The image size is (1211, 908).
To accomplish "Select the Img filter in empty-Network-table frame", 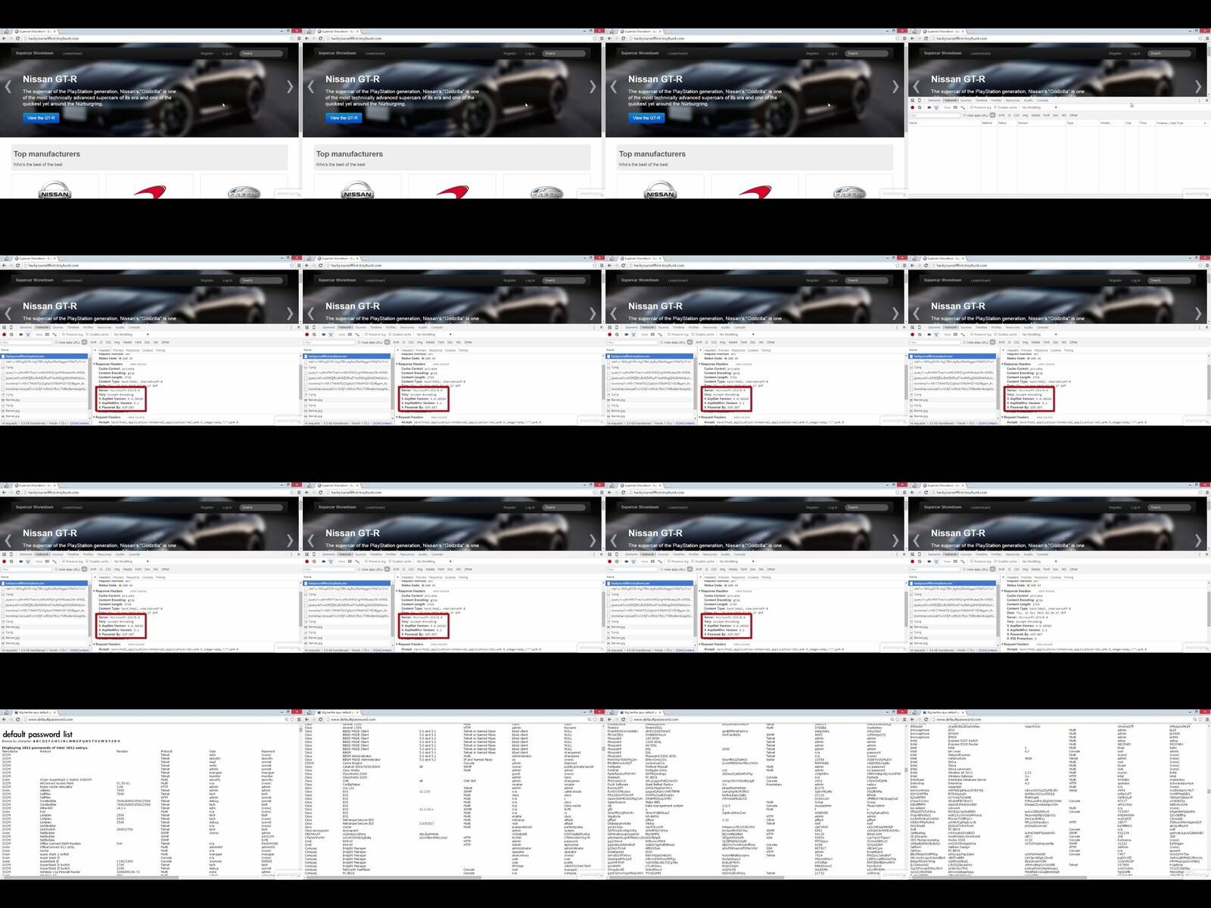I will tap(1026, 115).
